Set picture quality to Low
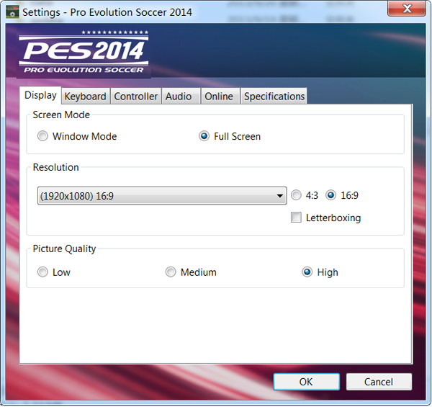This screenshot has width=432, height=407. [x=42, y=272]
